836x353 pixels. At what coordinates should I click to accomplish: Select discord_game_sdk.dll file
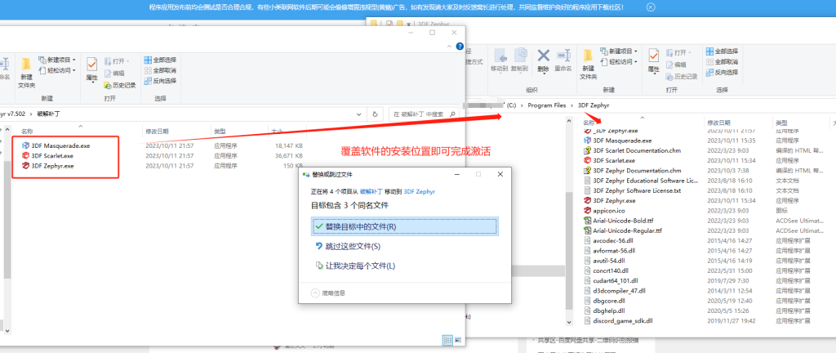pyautogui.click(x=619, y=321)
